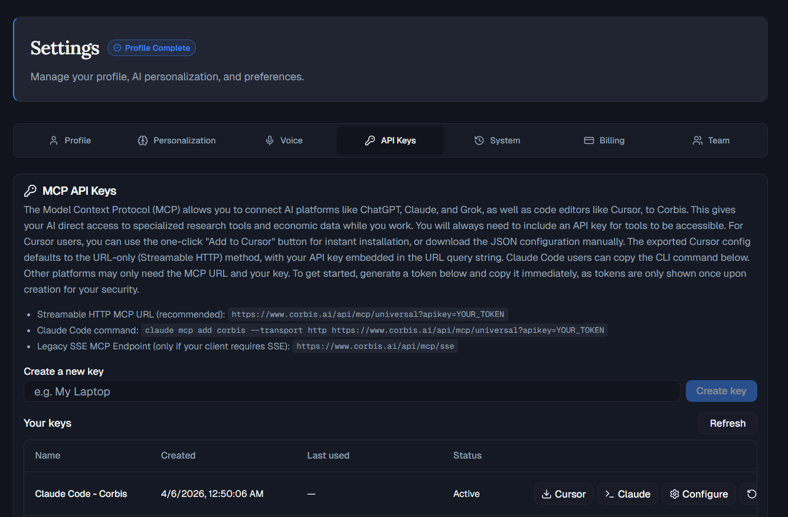Click the Streamable HTTP MCP URL code snippet
Screen dimensions: 788x517
(368, 314)
